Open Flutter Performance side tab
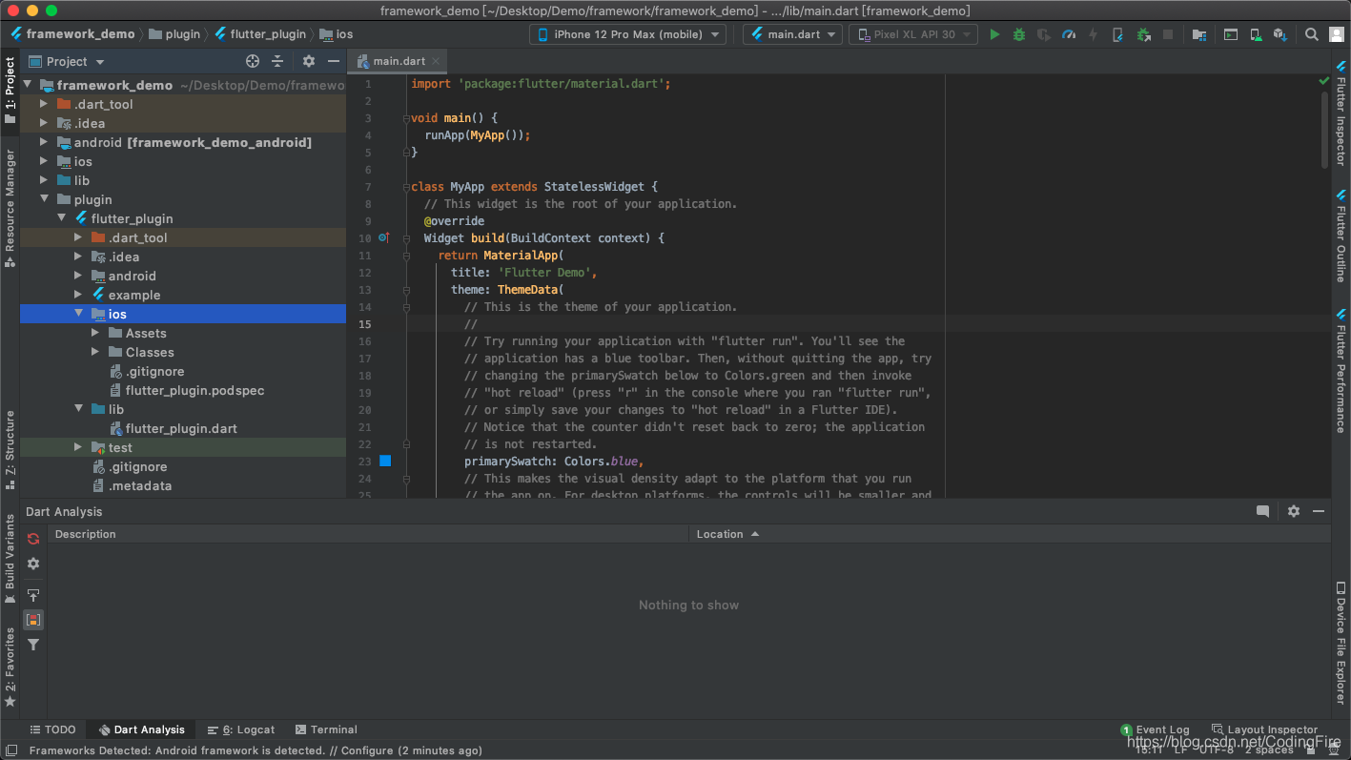 (1341, 370)
